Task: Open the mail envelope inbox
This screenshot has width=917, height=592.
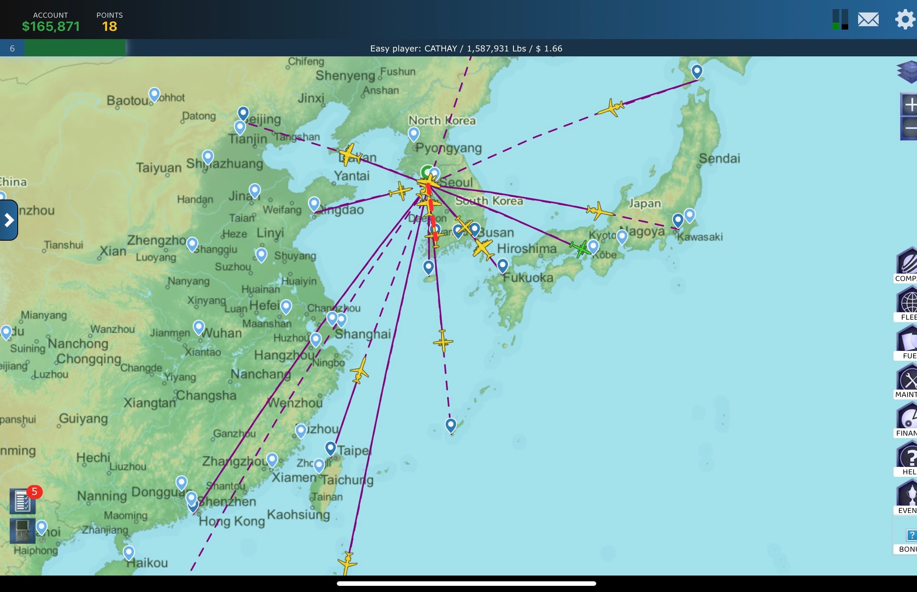Action: [868, 19]
